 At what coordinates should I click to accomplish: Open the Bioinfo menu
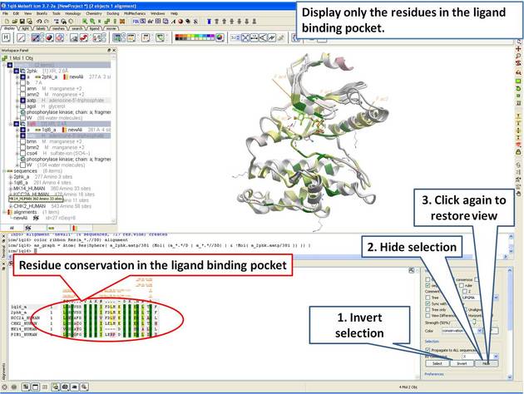coord(42,13)
